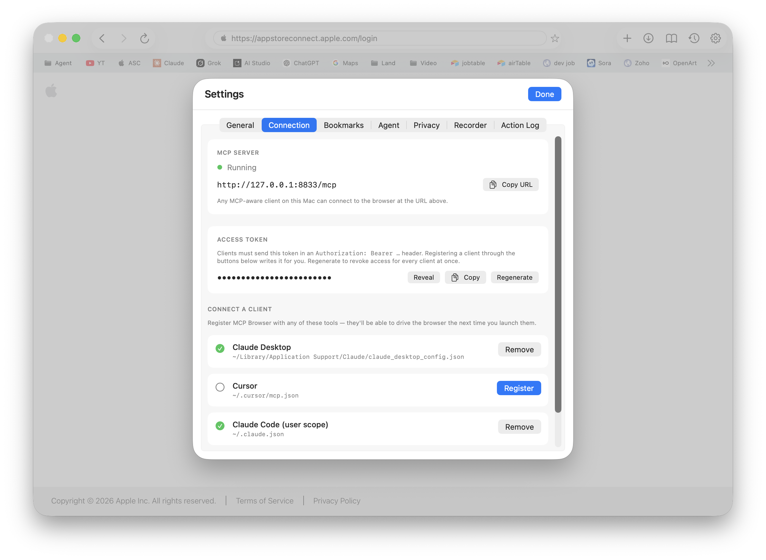The height and width of the screenshot is (560, 766).
Task: Open browsing history clock icon
Action: click(x=694, y=38)
